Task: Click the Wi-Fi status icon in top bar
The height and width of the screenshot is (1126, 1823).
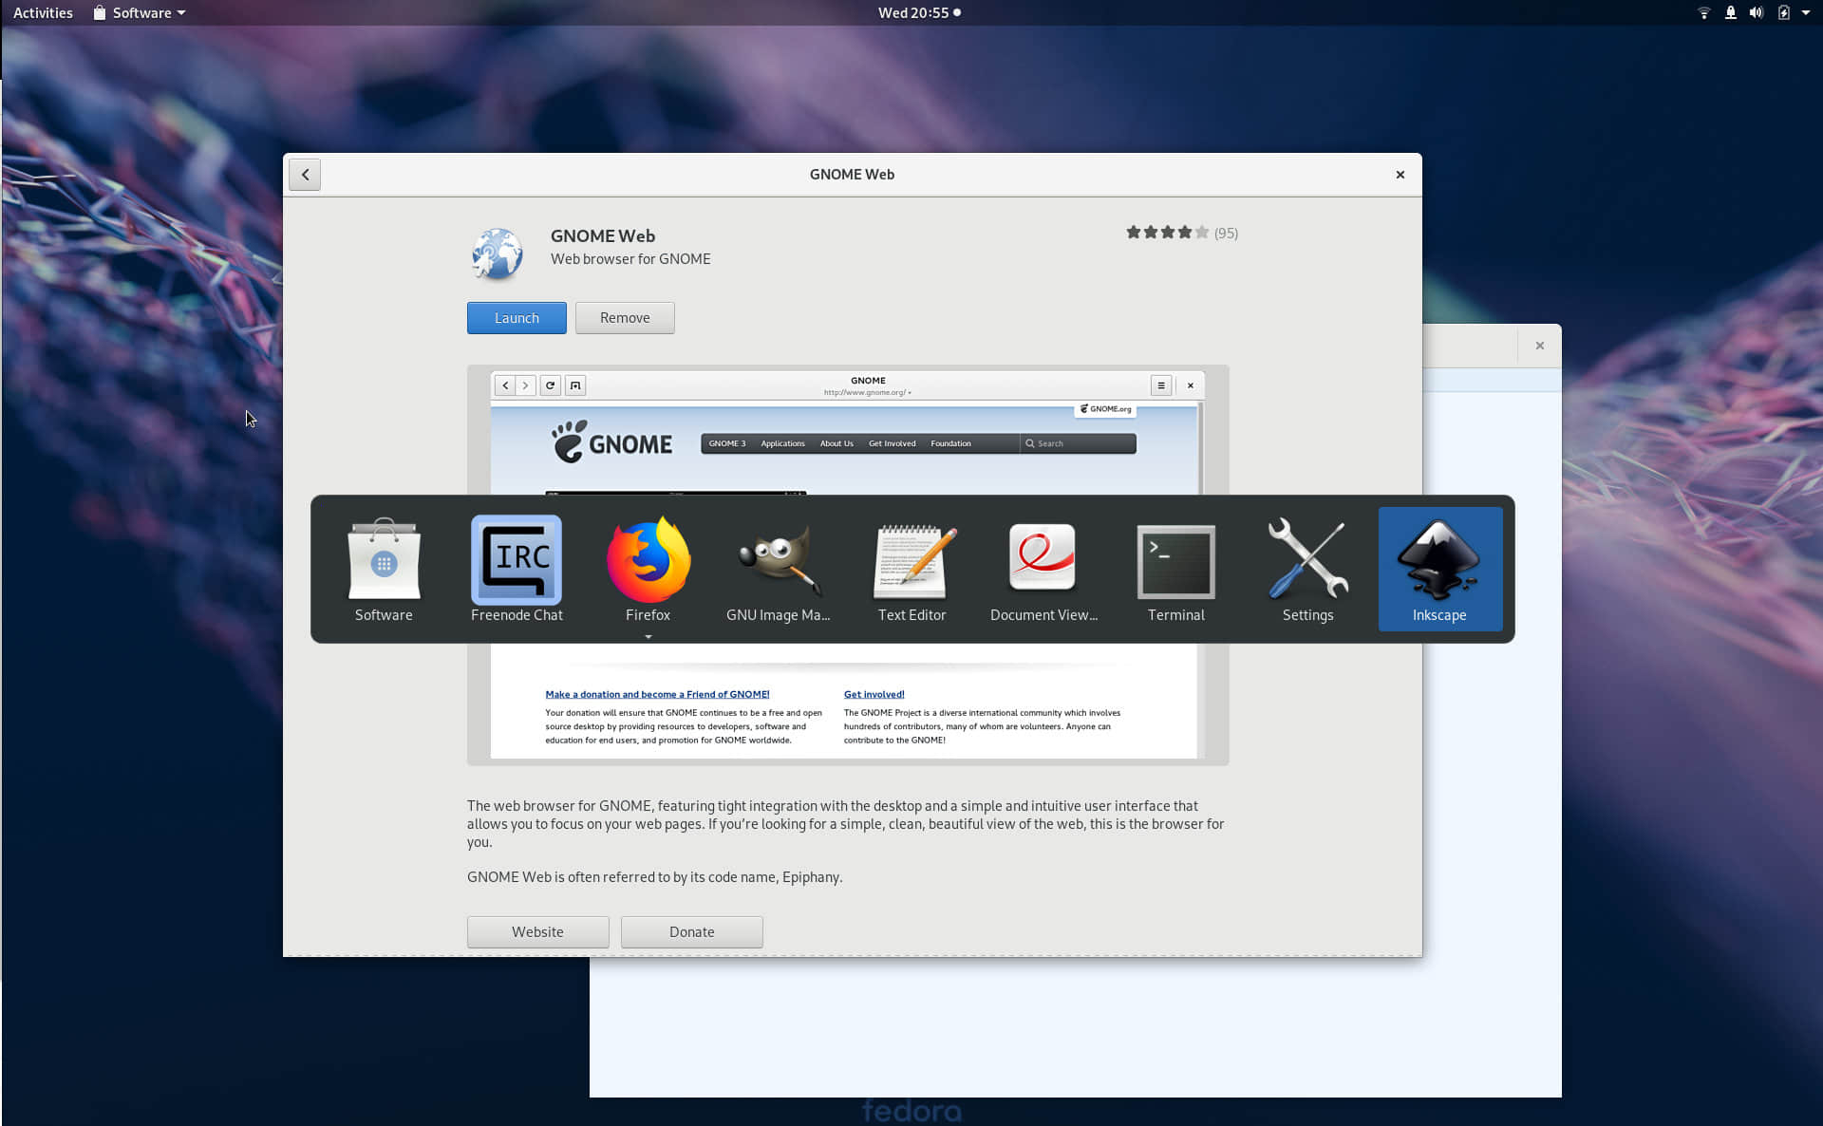Action: [x=1703, y=12]
